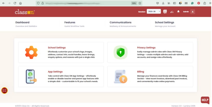
Task: Click 'Overview and Statistics' subtitle
Action: click(x=26, y=26)
